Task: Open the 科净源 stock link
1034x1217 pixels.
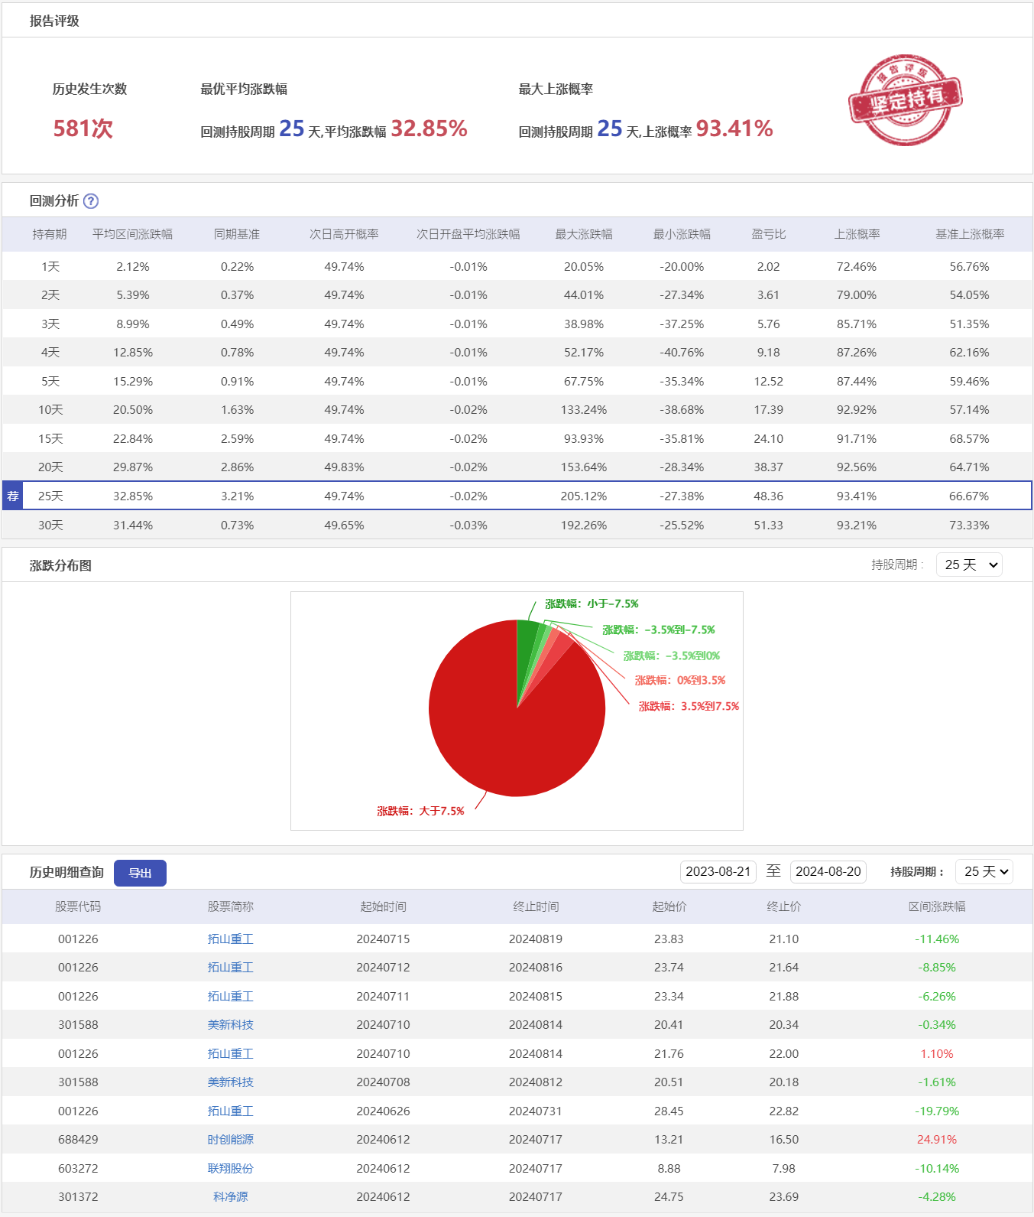Action: point(230,1196)
